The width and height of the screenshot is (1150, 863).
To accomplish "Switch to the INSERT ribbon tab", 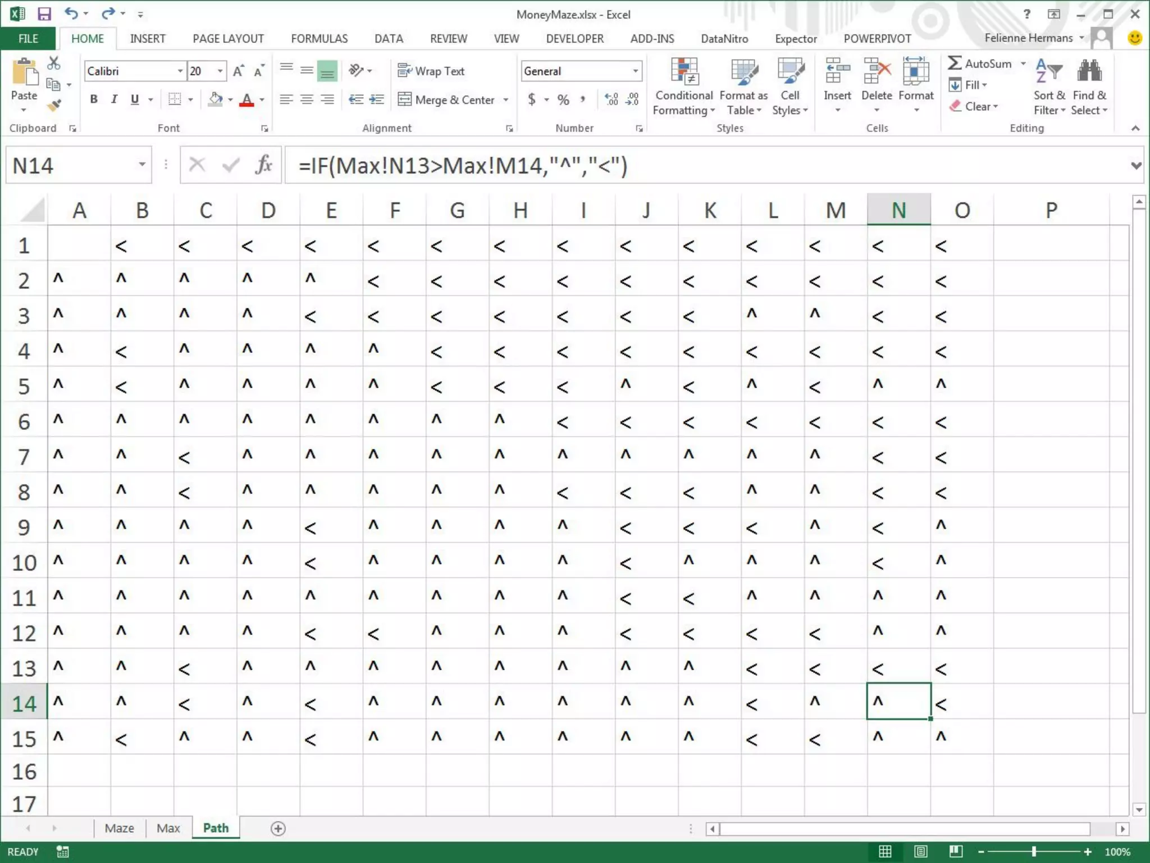I will [148, 38].
